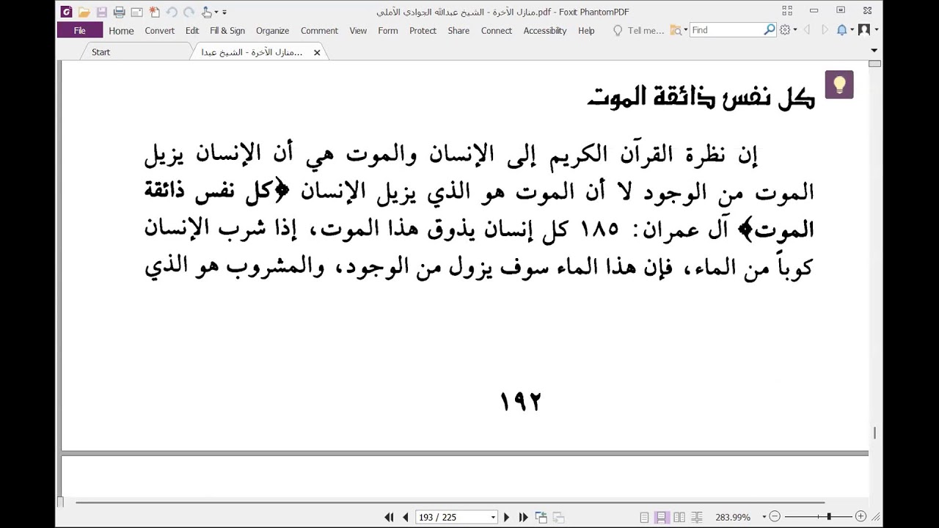Open the Help ribbon tab

tap(586, 31)
